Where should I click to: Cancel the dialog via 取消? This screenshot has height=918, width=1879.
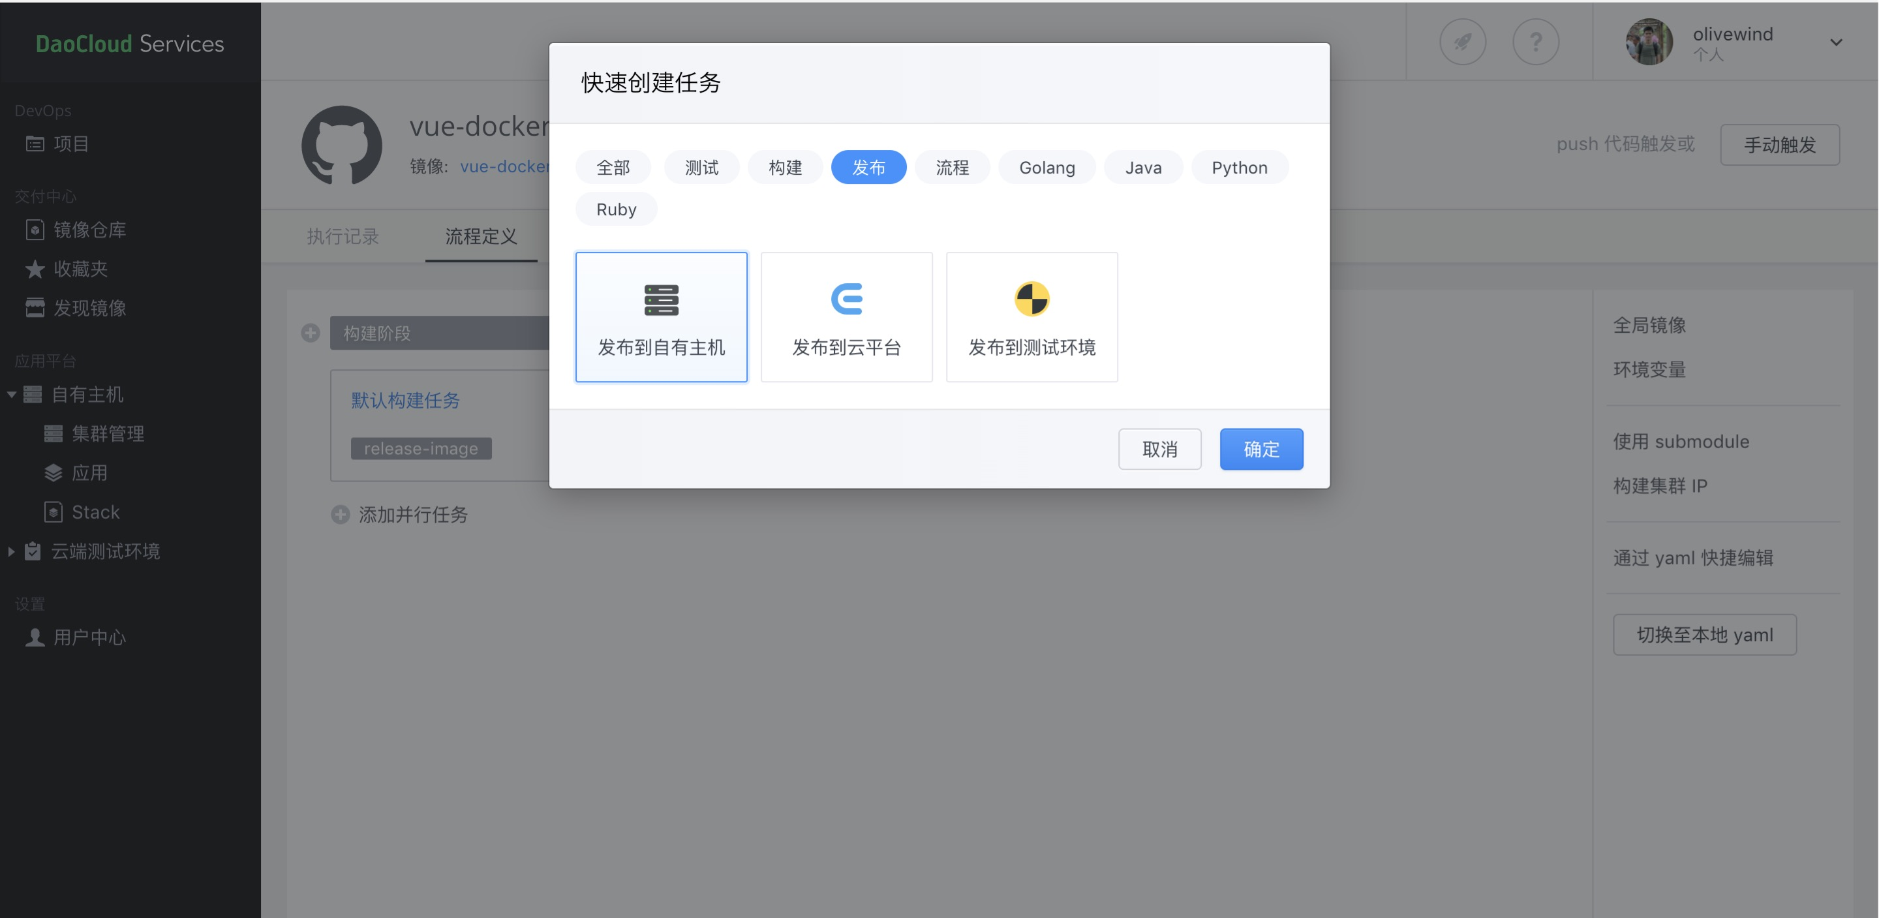(x=1159, y=450)
